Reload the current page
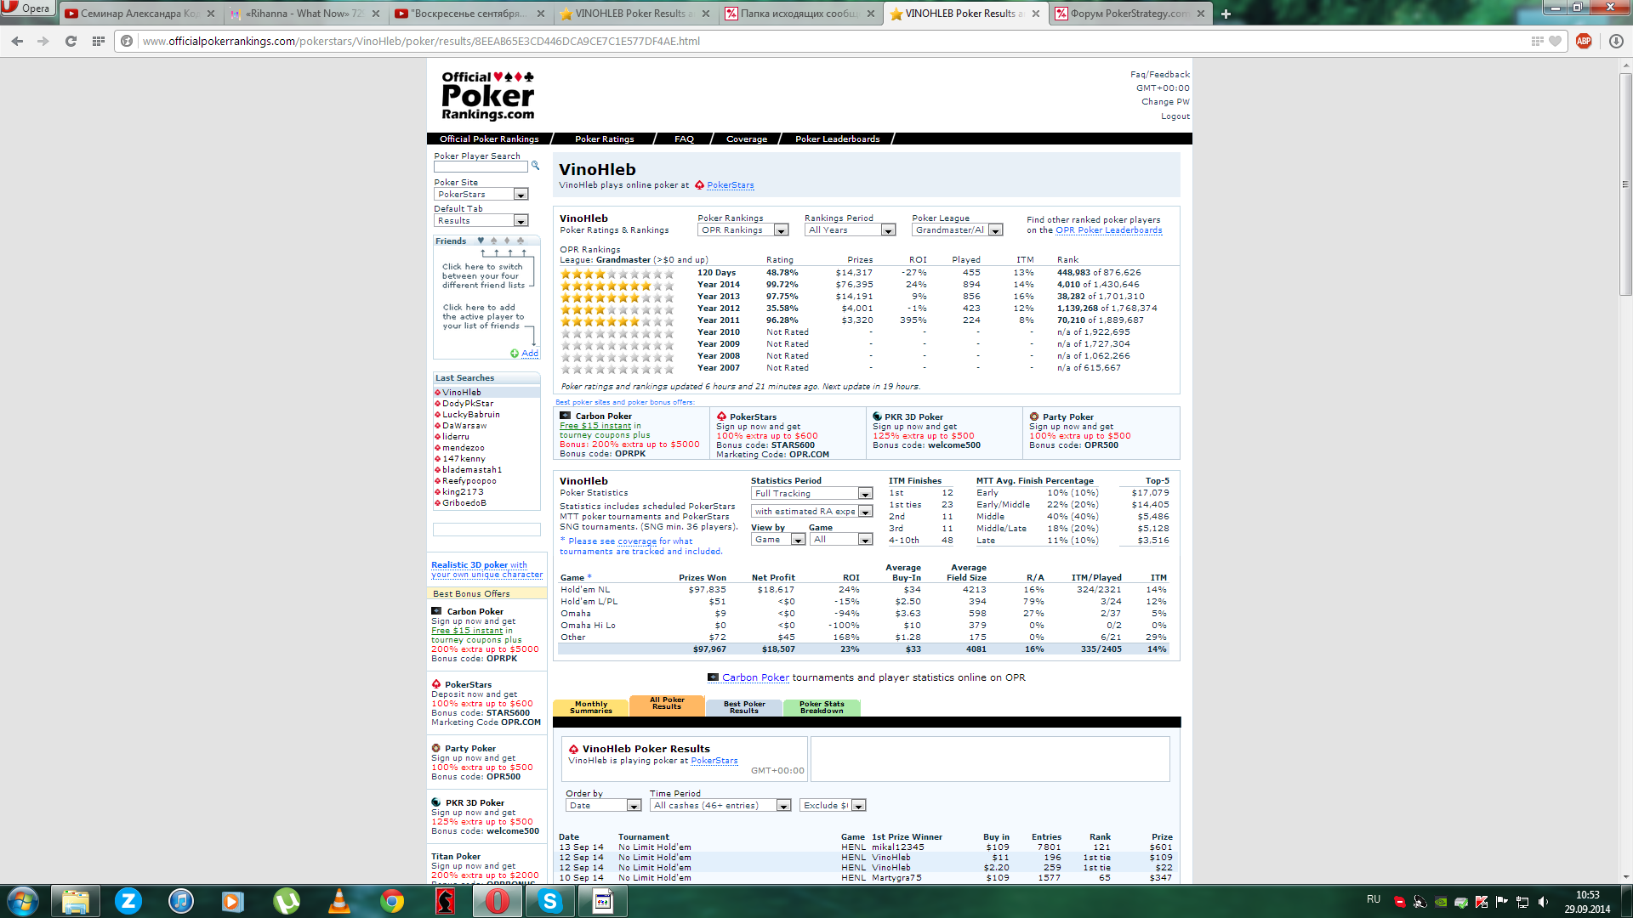This screenshot has width=1633, height=918. (x=71, y=41)
